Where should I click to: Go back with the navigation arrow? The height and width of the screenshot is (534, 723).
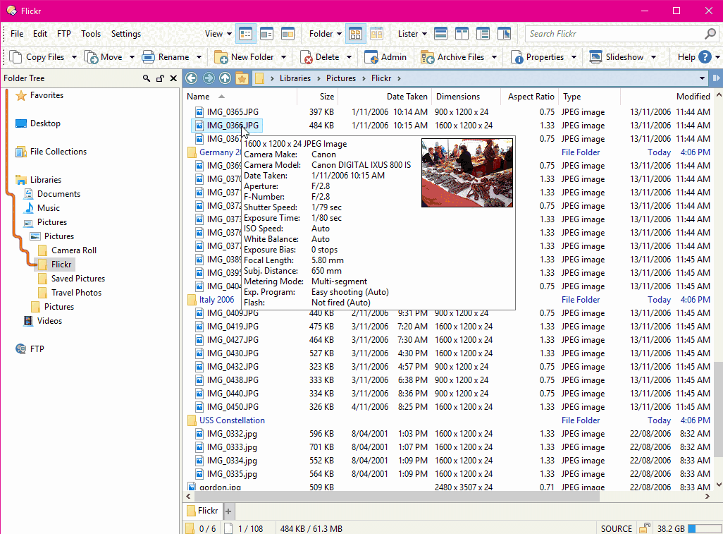click(191, 78)
